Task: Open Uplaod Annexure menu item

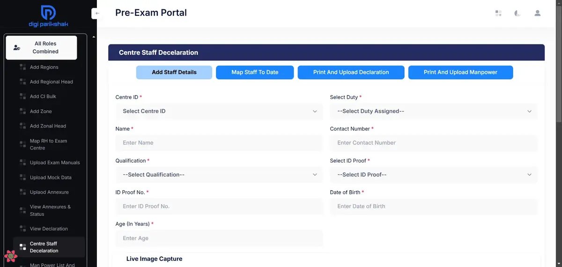Action: click(49, 192)
